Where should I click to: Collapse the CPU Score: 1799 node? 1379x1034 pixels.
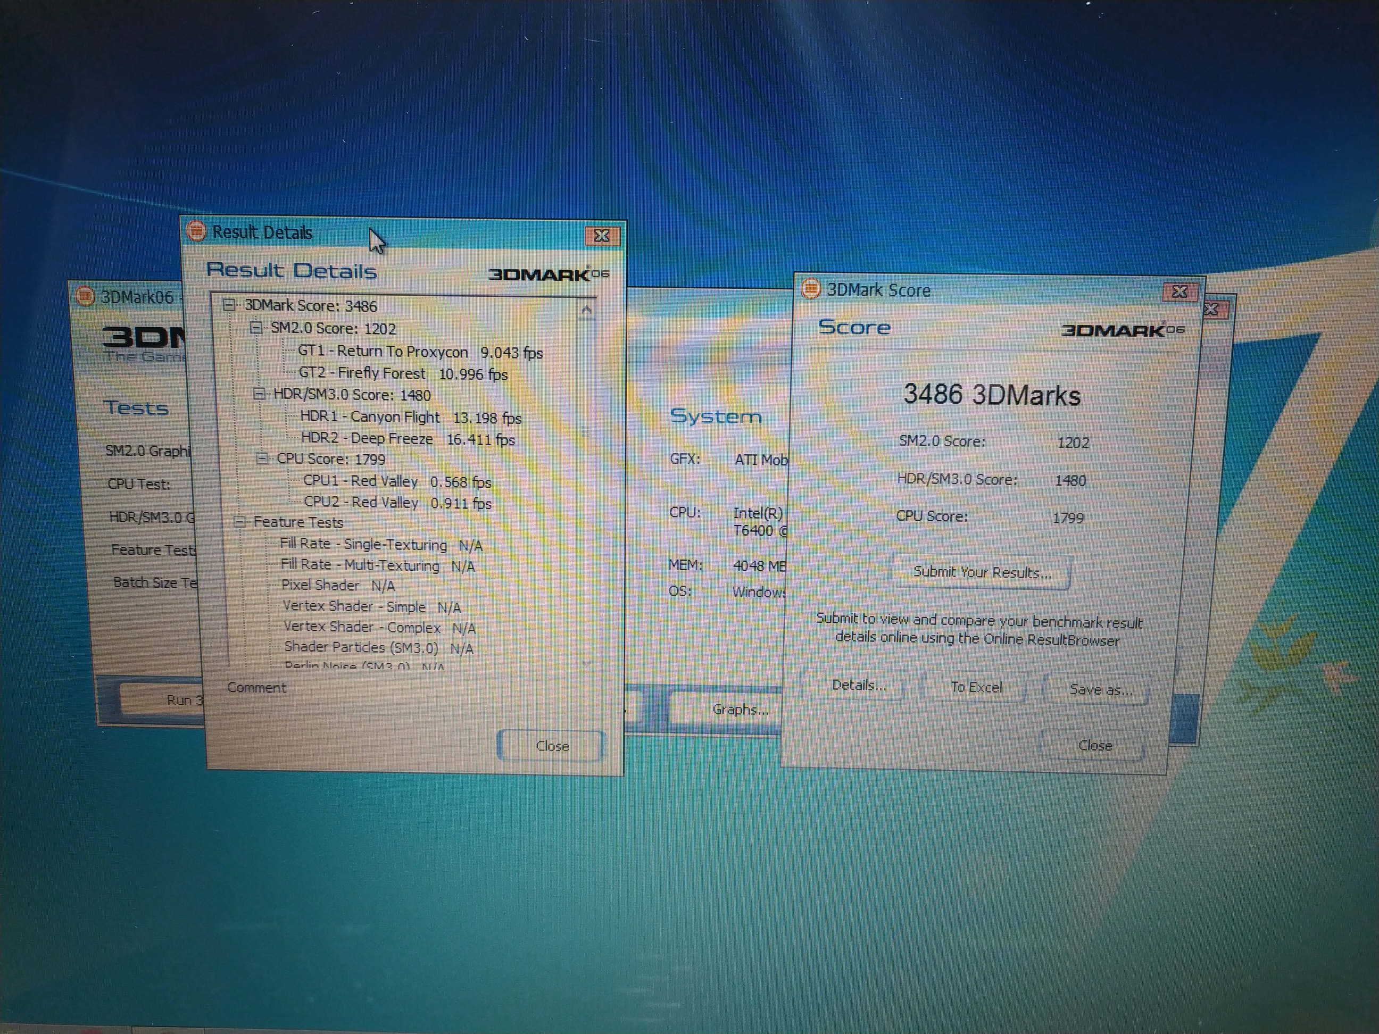[x=262, y=458]
